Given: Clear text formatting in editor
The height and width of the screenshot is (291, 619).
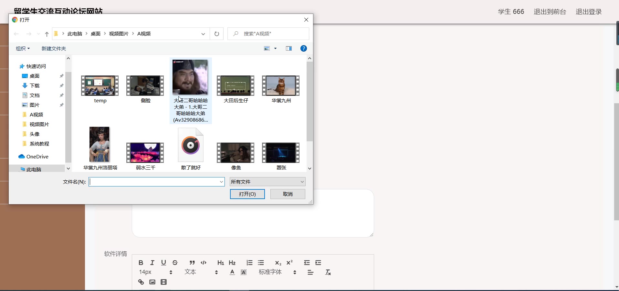Looking at the screenshot, I should [x=328, y=272].
